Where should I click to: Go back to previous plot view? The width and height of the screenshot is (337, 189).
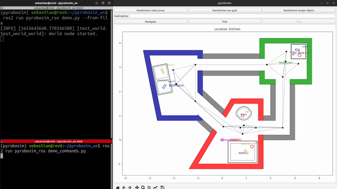124,188
